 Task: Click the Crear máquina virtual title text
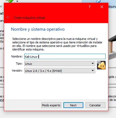tap(29, 18)
